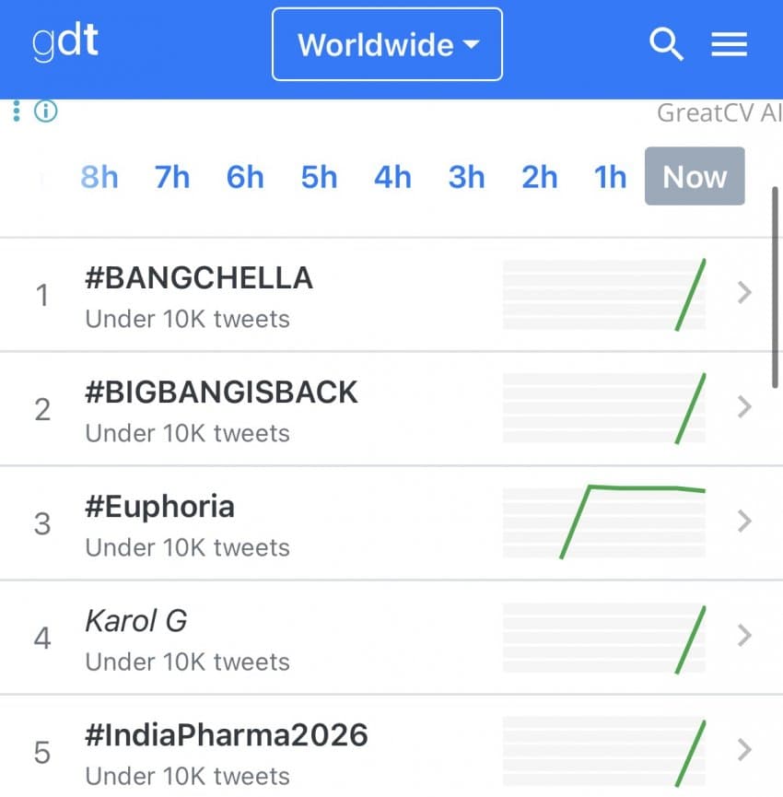Click the ad info circle icon
This screenshot has height=797, width=783.
[x=45, y=111]
